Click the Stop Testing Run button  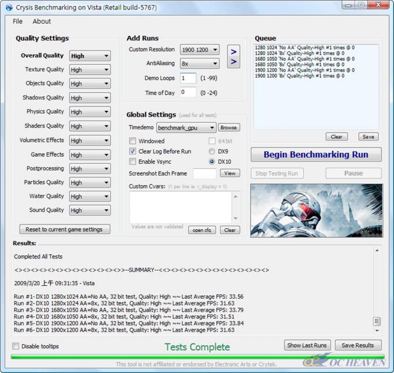[277, 173]
